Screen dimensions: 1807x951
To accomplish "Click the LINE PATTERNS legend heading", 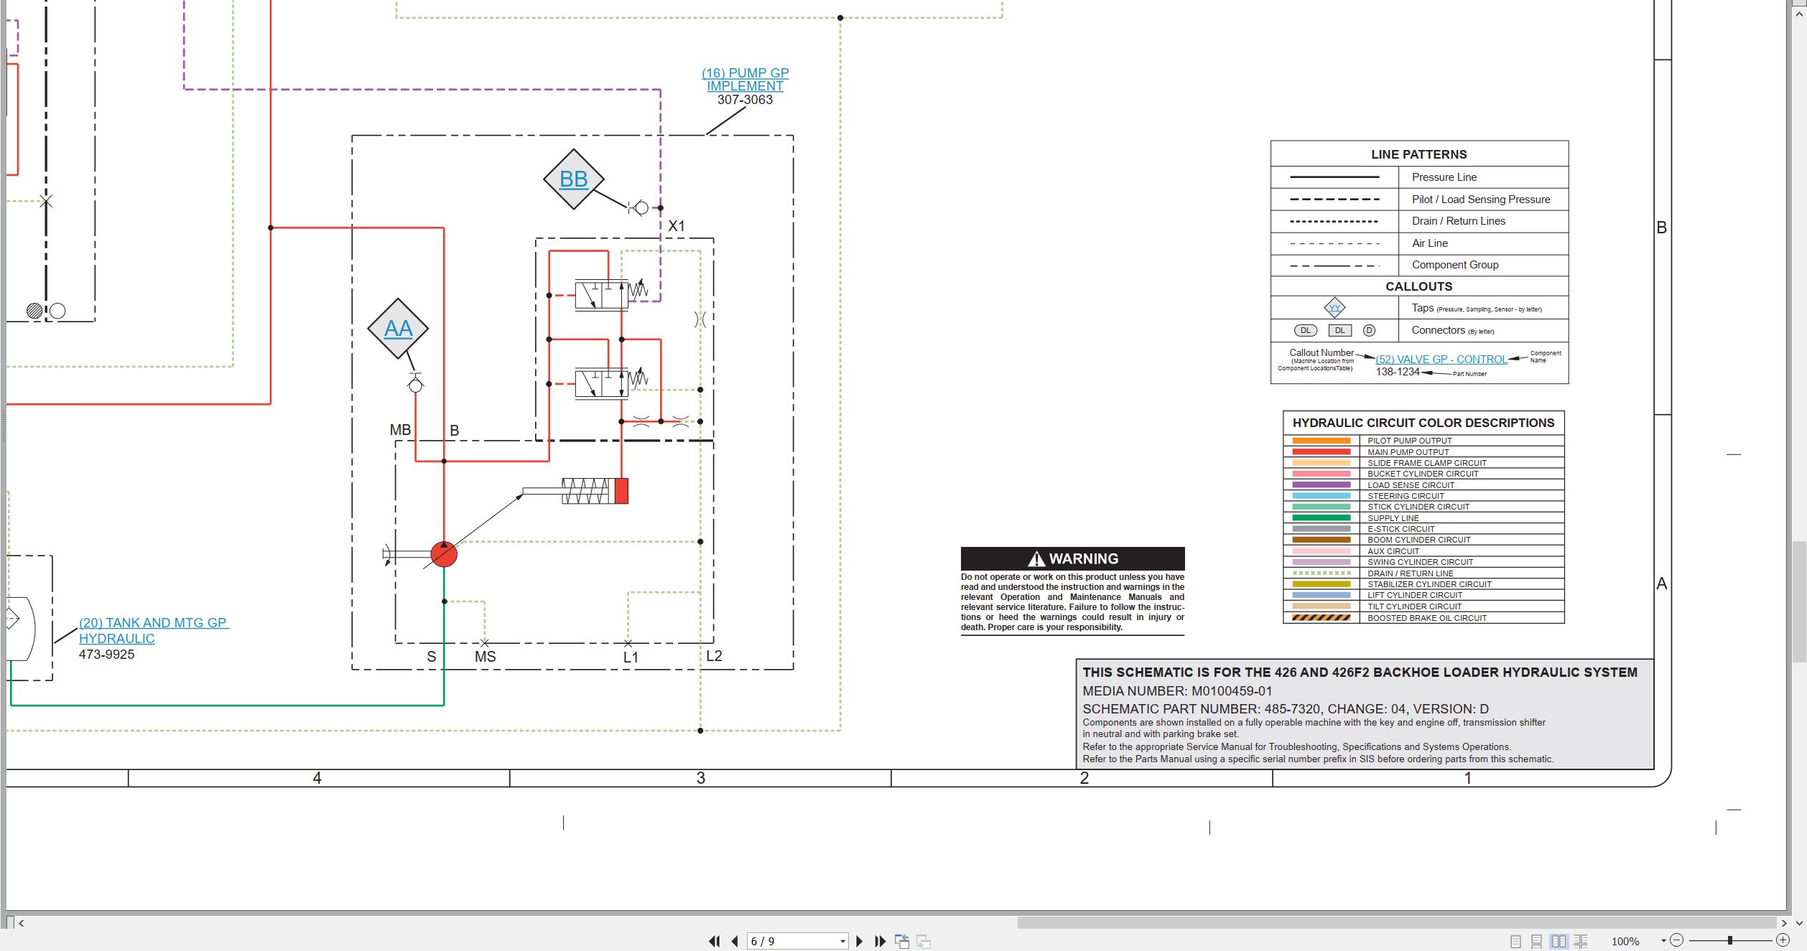I will click(x=1418, y=154).
